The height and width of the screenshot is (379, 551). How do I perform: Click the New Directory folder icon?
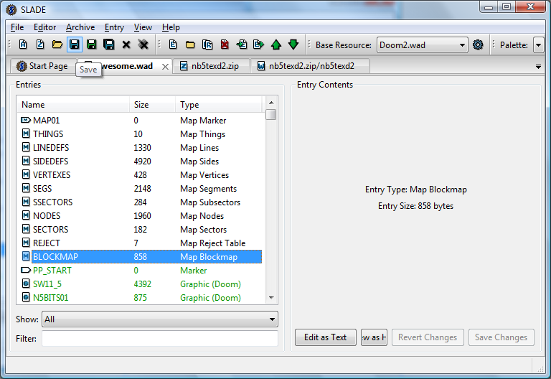[x=190, y=45]
